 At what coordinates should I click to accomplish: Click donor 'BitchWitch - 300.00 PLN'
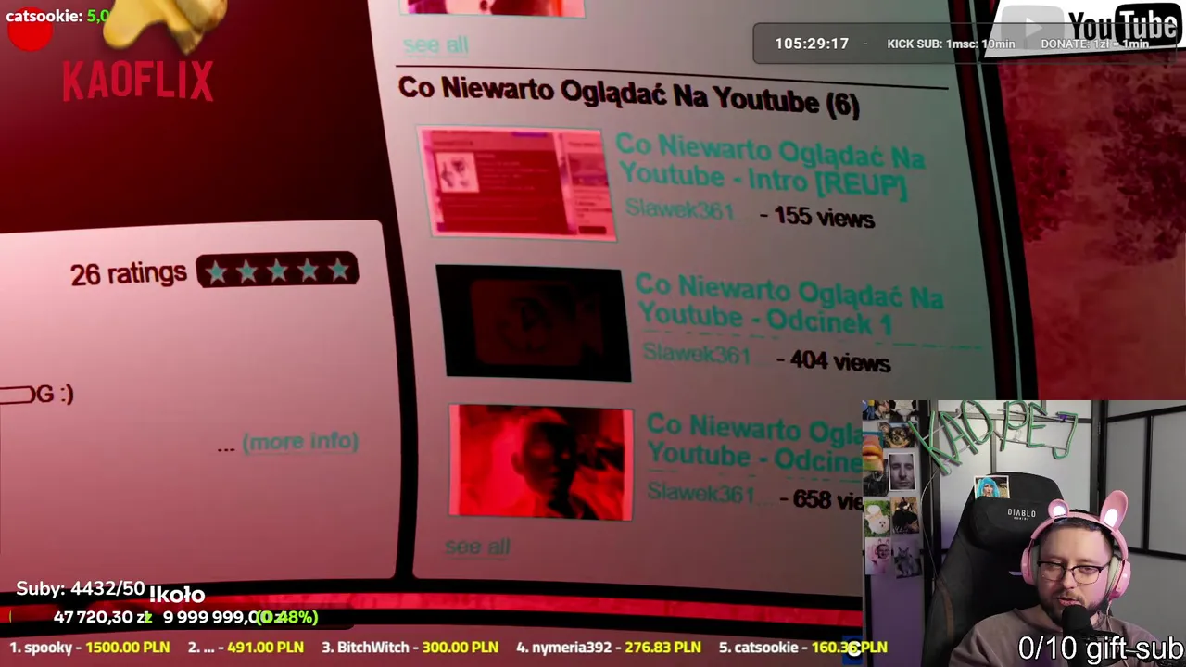(x=410, y=648)
